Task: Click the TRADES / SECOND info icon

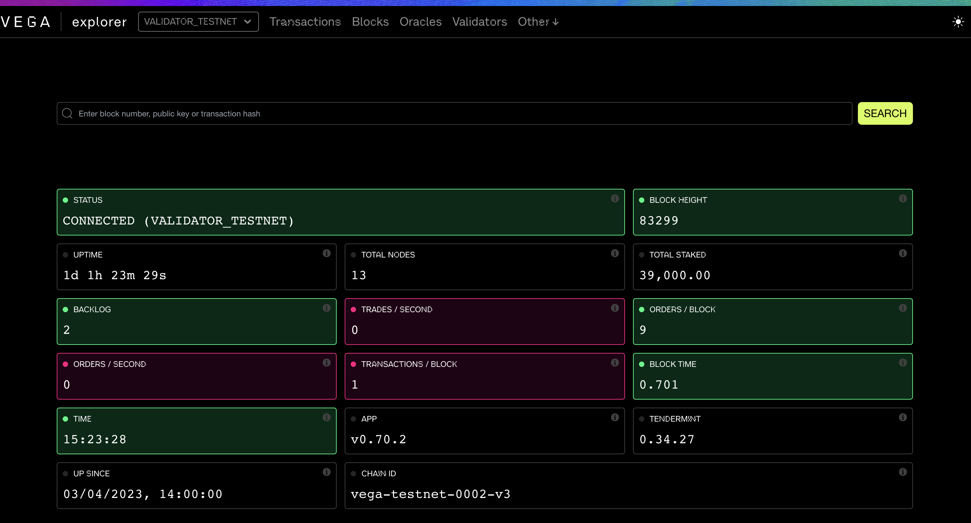Action: tap(615, 308)
